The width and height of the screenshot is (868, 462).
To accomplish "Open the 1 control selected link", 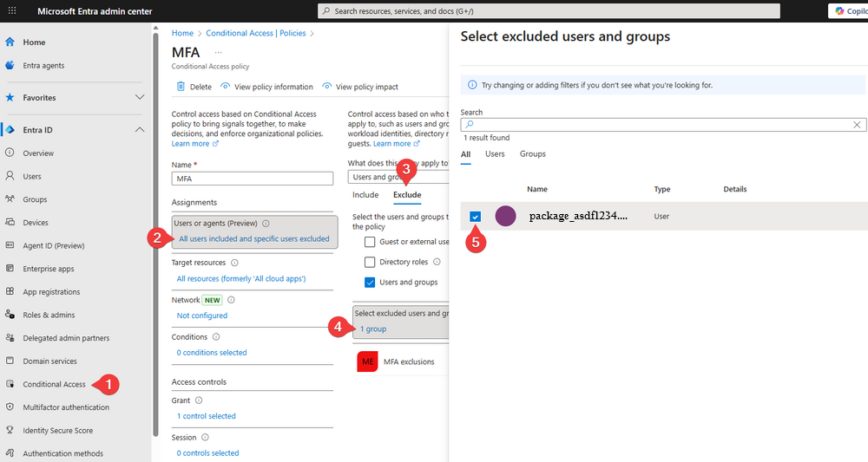I will (x=206, y=416).
